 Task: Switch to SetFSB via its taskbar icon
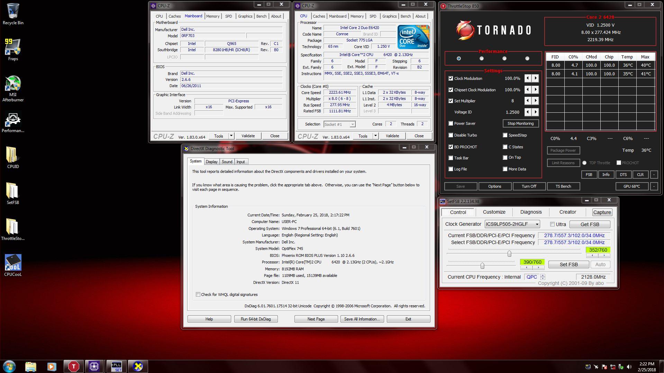point(116,366)
